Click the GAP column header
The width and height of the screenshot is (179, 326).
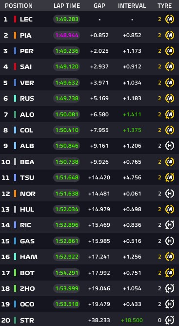[x=99, y=5]
